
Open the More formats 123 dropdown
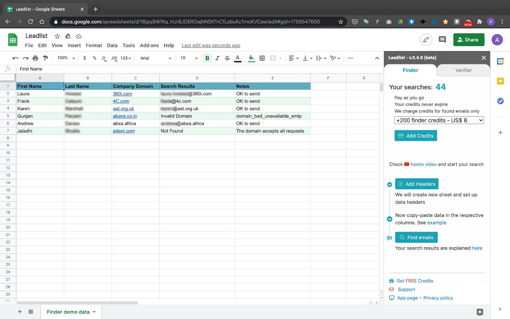pos(126,58)
